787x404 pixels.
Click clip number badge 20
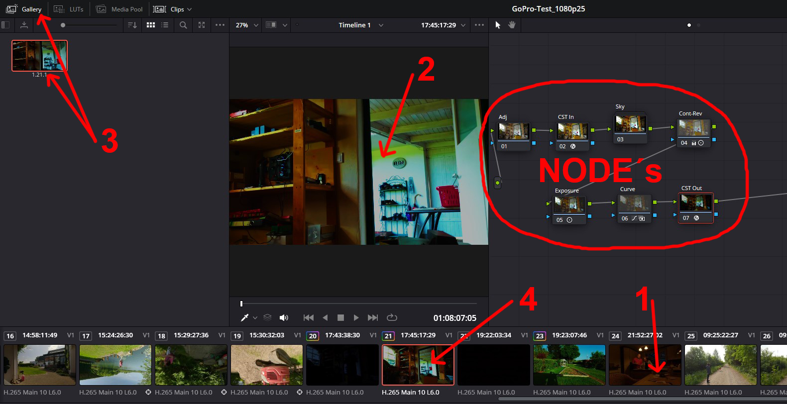(x=313, y=336)
